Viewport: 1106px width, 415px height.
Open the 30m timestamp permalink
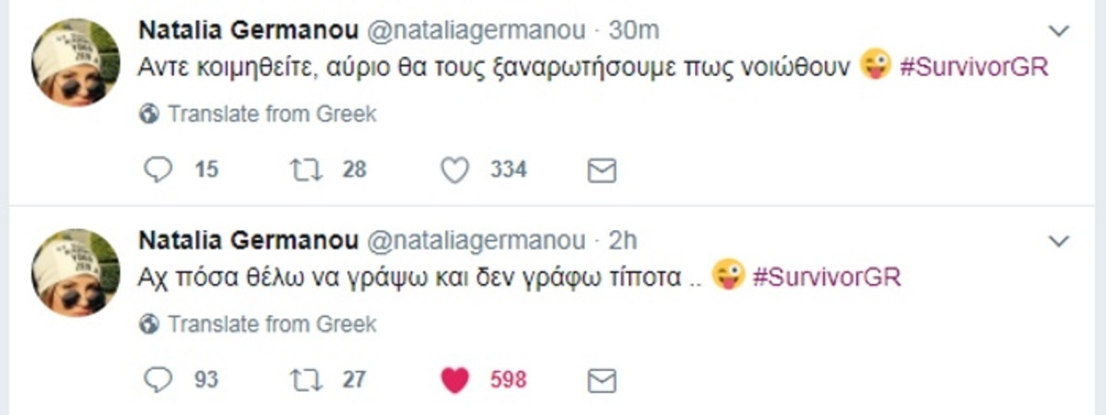[634, 30]
